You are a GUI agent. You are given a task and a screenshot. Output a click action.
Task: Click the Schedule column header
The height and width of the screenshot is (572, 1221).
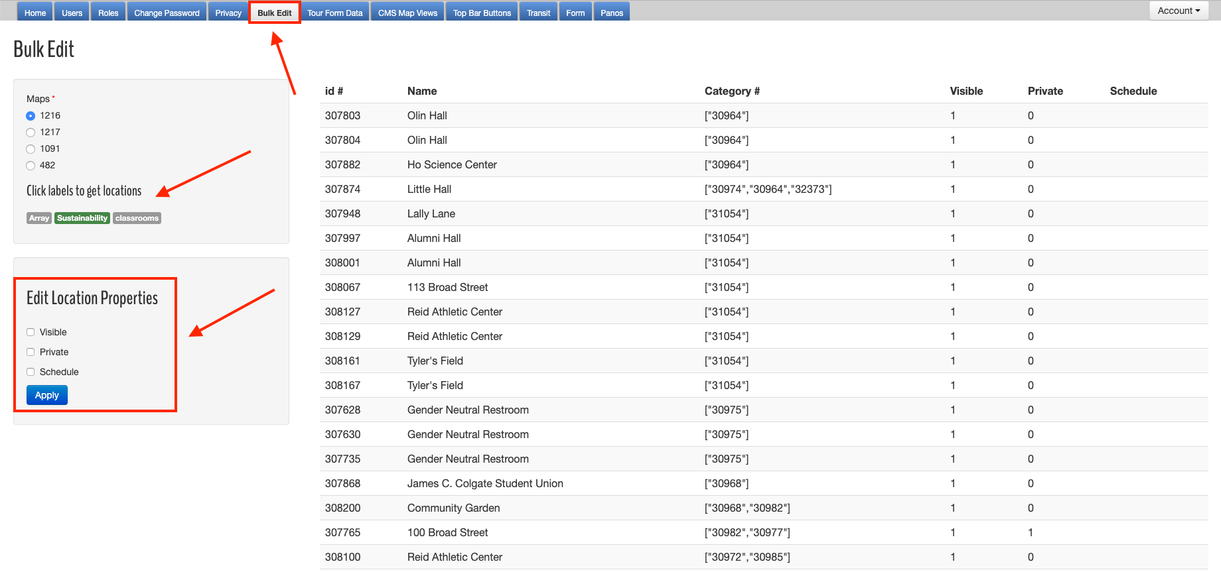pyautogui.click(x=1133, y=91)
